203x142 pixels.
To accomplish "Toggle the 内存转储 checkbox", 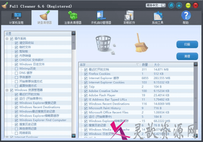I will [16, 56].
